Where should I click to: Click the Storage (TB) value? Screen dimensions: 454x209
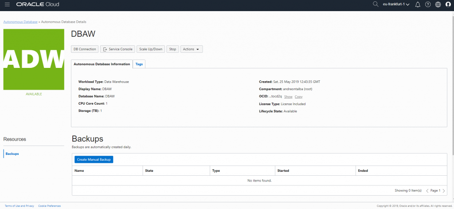[x=101, y=111]
